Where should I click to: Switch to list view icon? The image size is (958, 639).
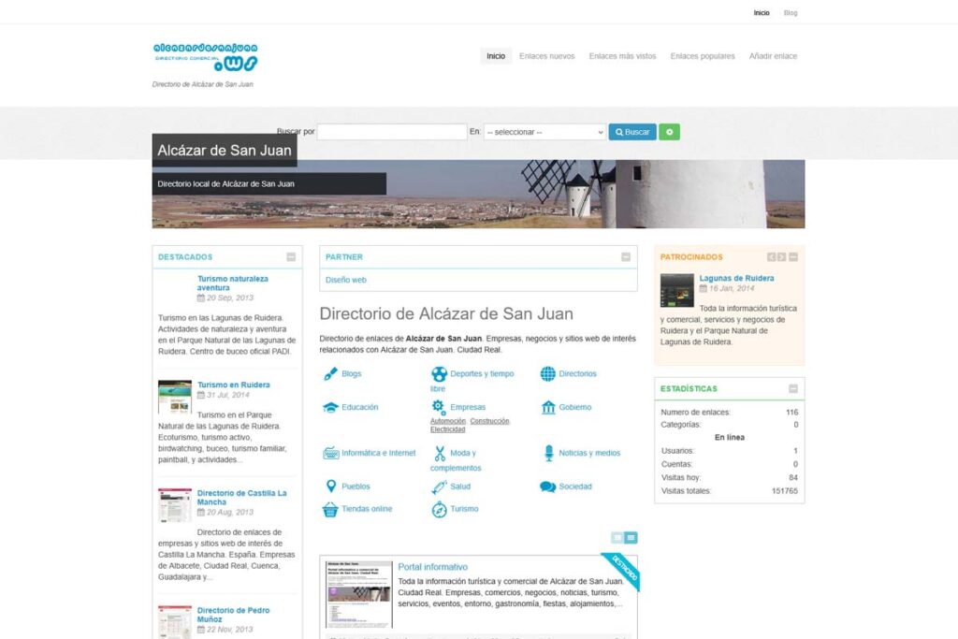617,538
